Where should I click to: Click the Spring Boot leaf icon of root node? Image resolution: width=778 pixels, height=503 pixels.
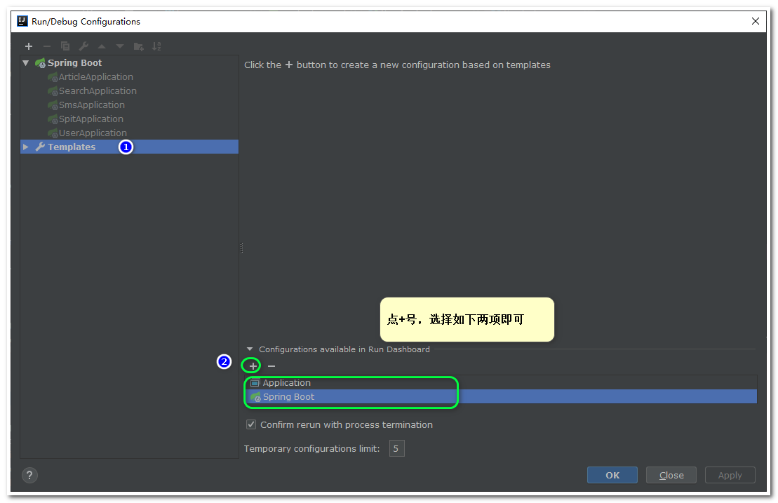(40, 63)
